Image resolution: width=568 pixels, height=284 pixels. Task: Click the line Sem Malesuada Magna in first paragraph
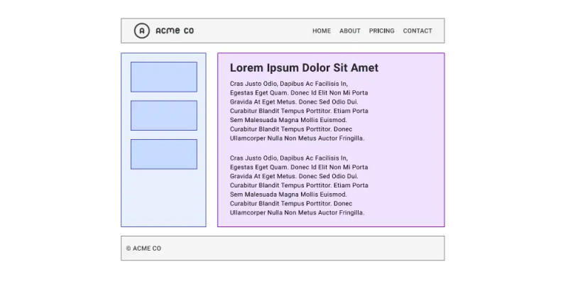(288, 120)
